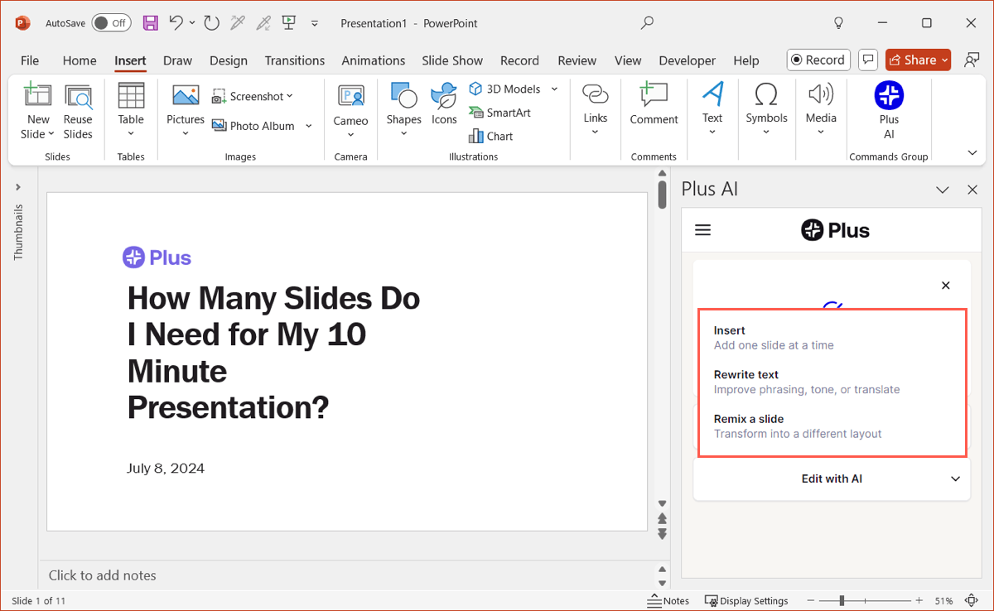994x611 pixels.
Task: Go to next slide double arrow
Action: pos(662,534)
